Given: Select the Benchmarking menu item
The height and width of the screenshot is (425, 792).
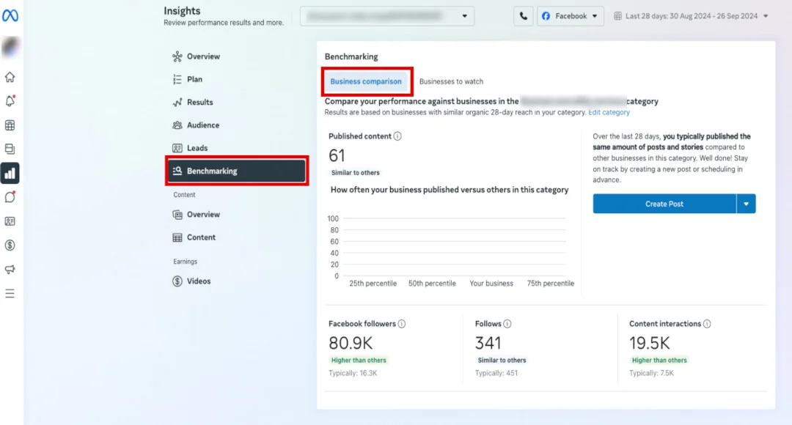Looking at the screenshot, I should [237, 171].
